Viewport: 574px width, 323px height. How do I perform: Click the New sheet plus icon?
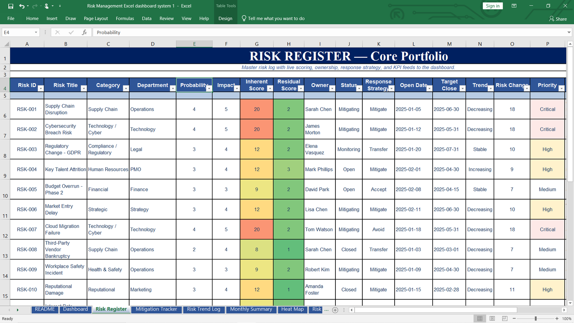(335, 310)
